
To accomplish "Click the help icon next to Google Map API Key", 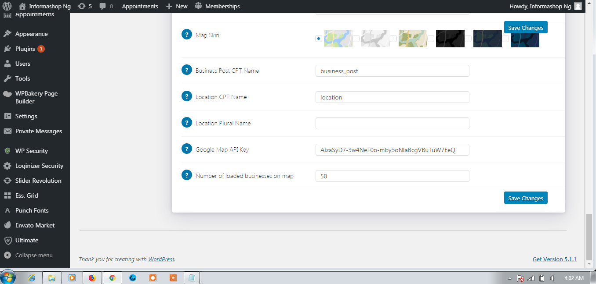I will coord(186,148).
